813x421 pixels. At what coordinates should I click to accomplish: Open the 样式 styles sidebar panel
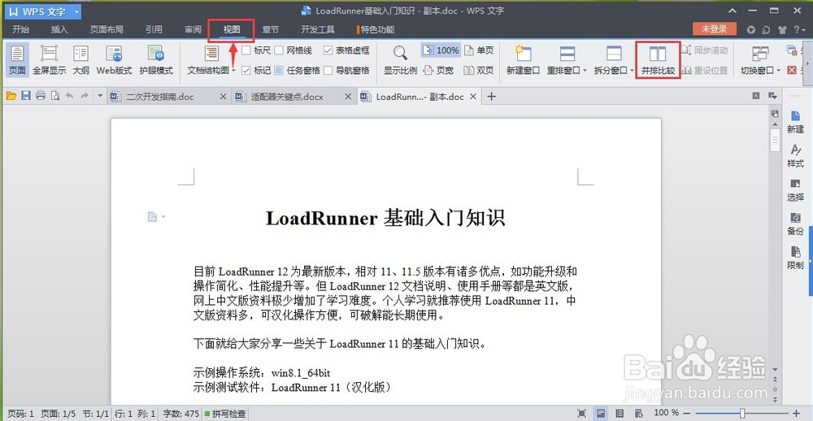(x=795, y=156)
